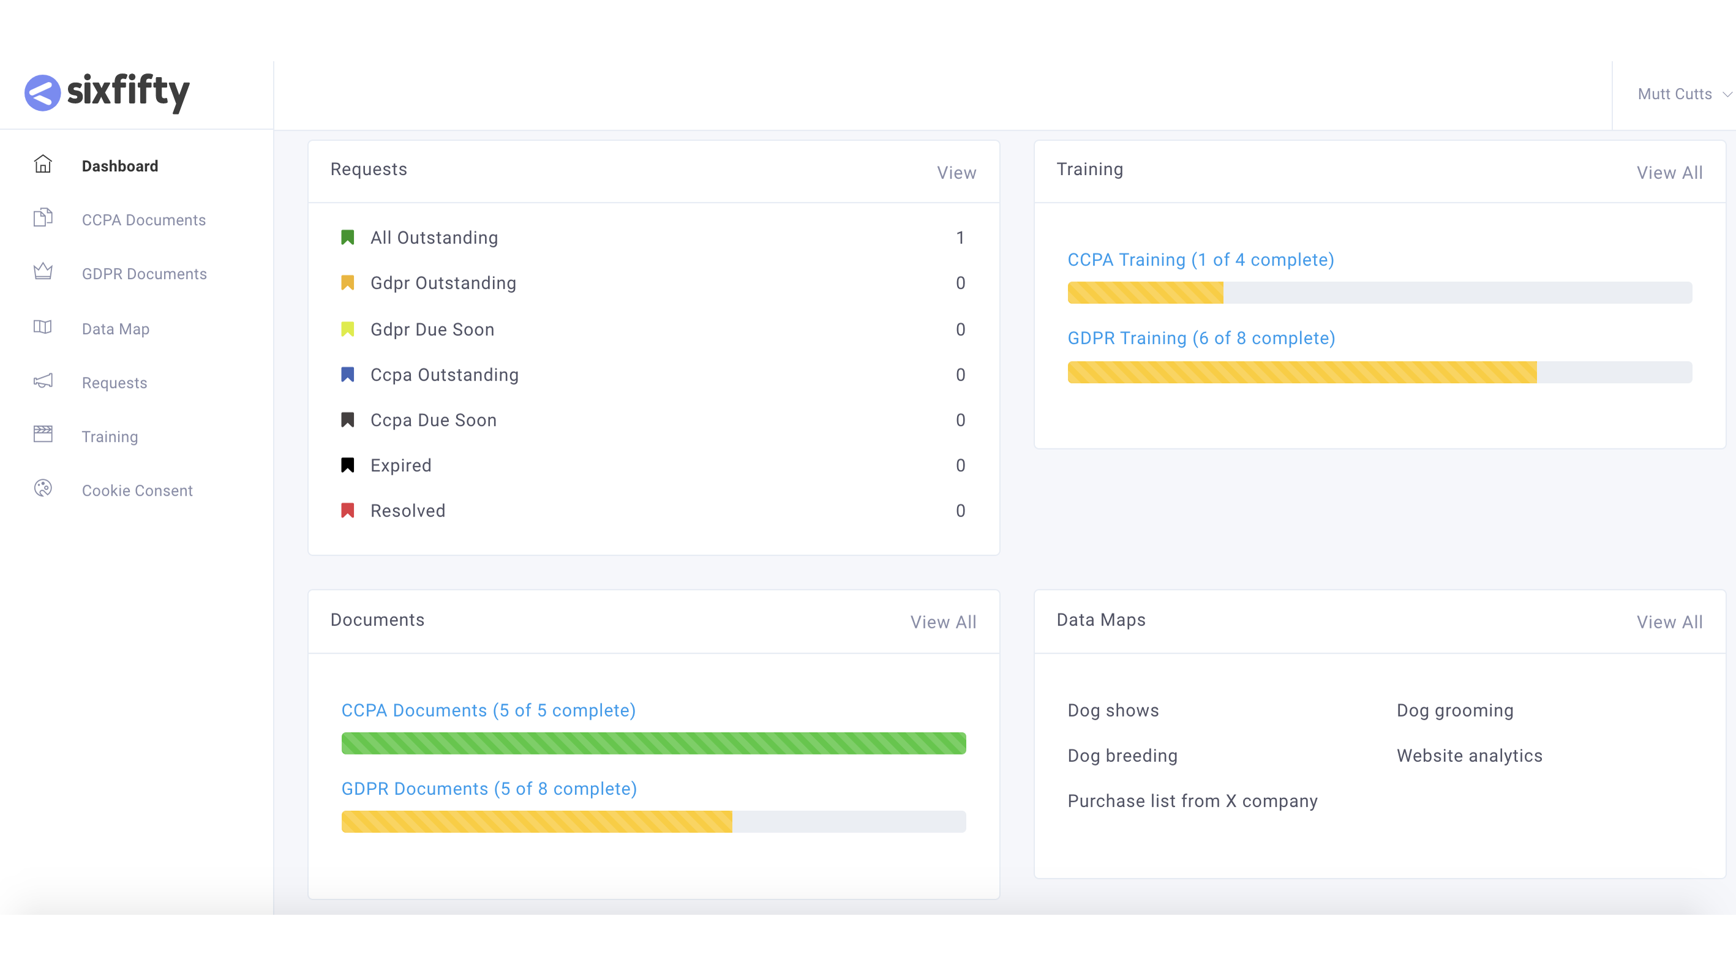The height and width of the screenshot is (976, 1736).
Task: Open the Dog grooming data map
Action: coord(1455,710)
